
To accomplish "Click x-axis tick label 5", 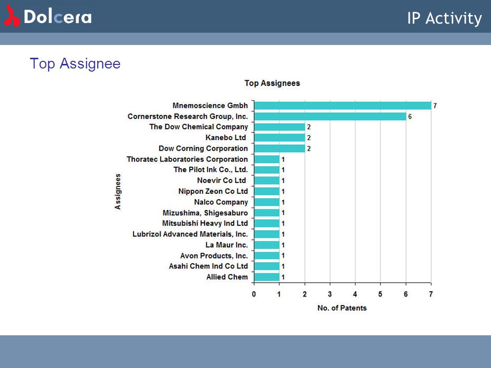I will tap(380, 294).
